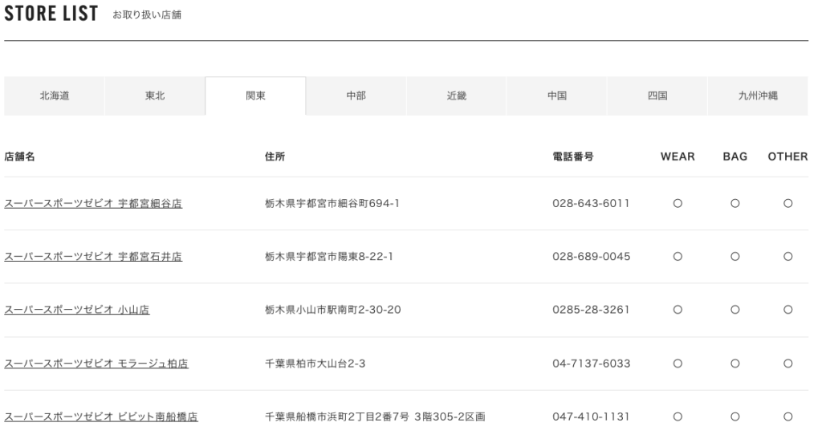Open スーパースポーツゼビオ ビビット南船橋店 store link

[x=101, y=417]
